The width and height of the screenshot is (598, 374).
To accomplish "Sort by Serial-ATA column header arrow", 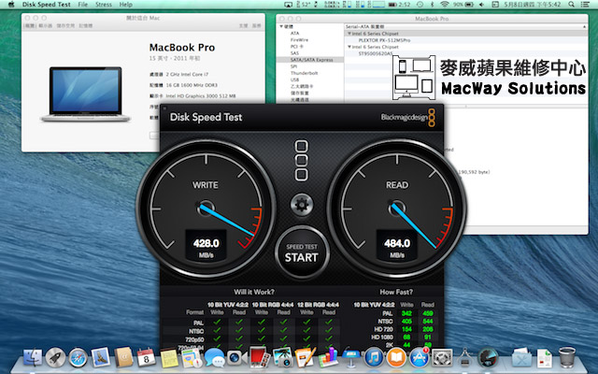I will (x=584, y=27).
